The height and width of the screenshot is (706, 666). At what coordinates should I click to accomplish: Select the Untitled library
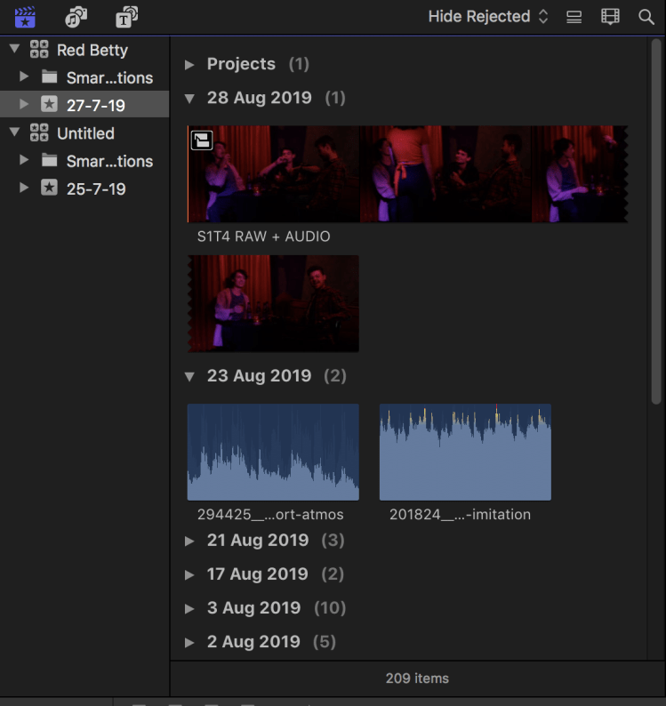click(x=85, y=133)
